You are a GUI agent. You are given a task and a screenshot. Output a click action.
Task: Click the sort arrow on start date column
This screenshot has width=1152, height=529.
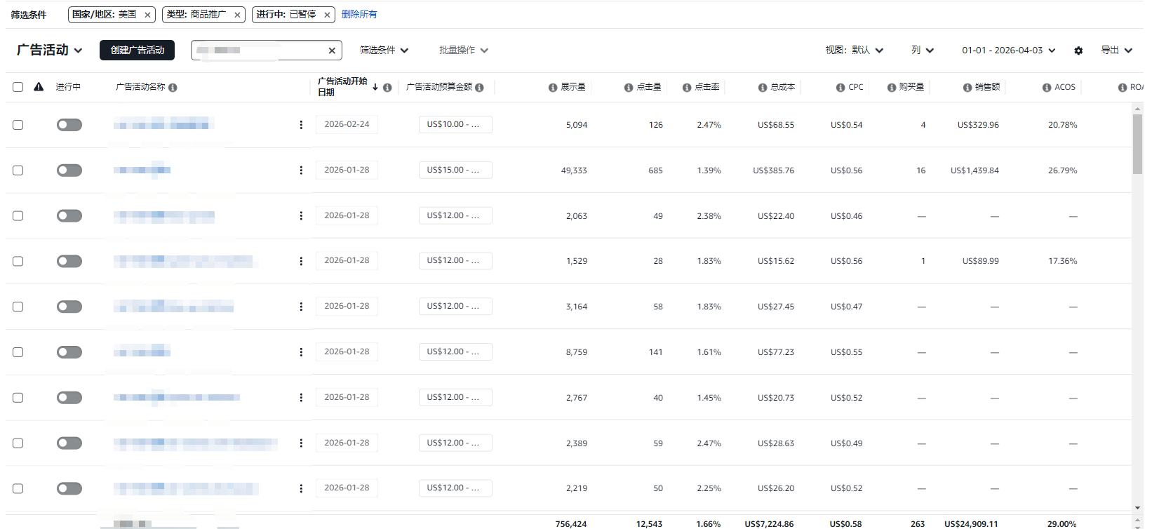click(x=375, y=87)
